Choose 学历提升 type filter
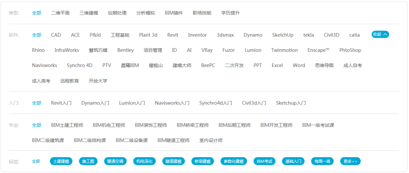The height and width of the screenshot is (173, 409). [x=230, y=13]
